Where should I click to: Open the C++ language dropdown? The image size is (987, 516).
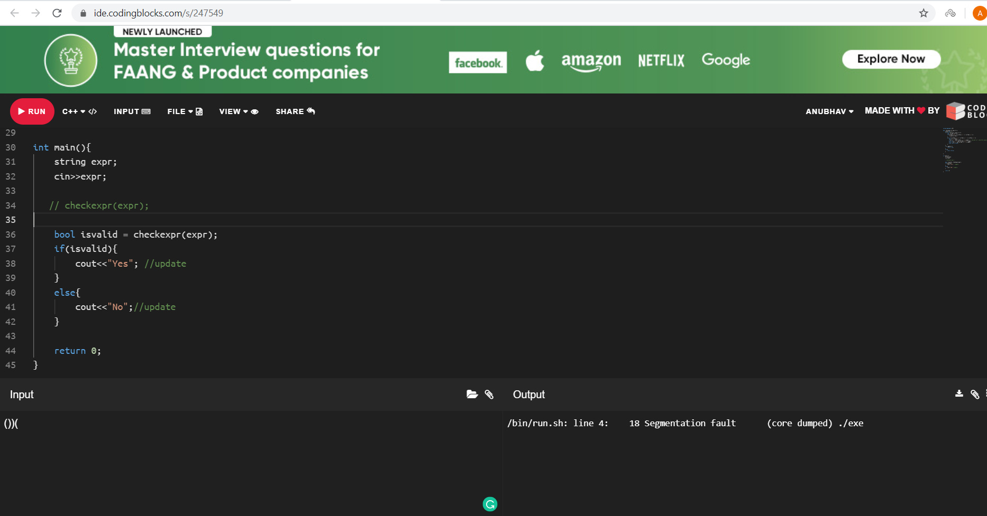point(79,111)
